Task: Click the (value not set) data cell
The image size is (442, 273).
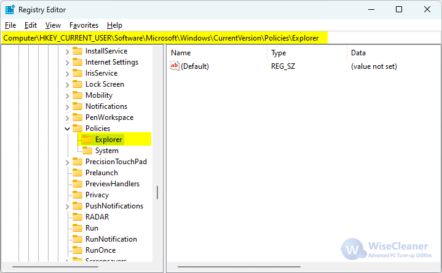Action: click(x=374, y=66)
